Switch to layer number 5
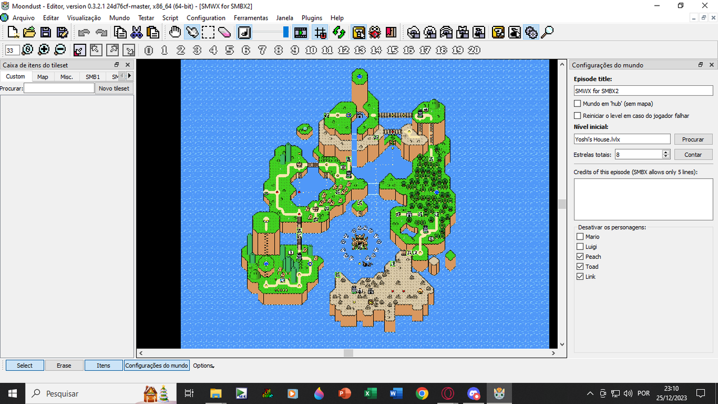The image size is (718, 404). point(229,50)
